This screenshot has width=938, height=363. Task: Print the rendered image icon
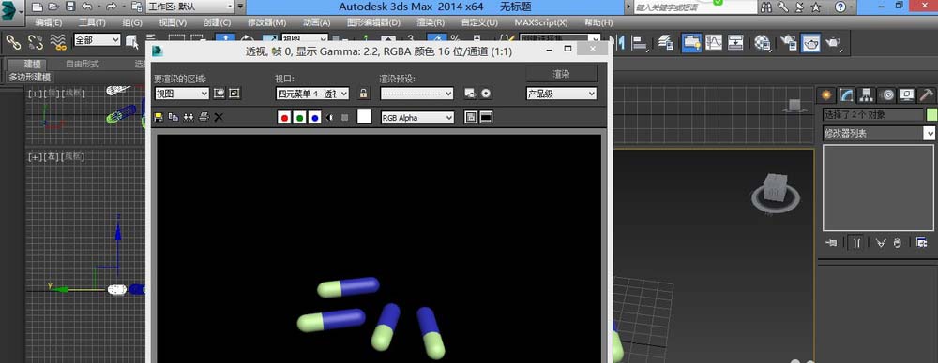(x=204, y=117)
